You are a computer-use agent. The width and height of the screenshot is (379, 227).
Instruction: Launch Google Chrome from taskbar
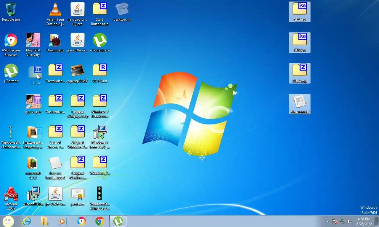[100, 221]
